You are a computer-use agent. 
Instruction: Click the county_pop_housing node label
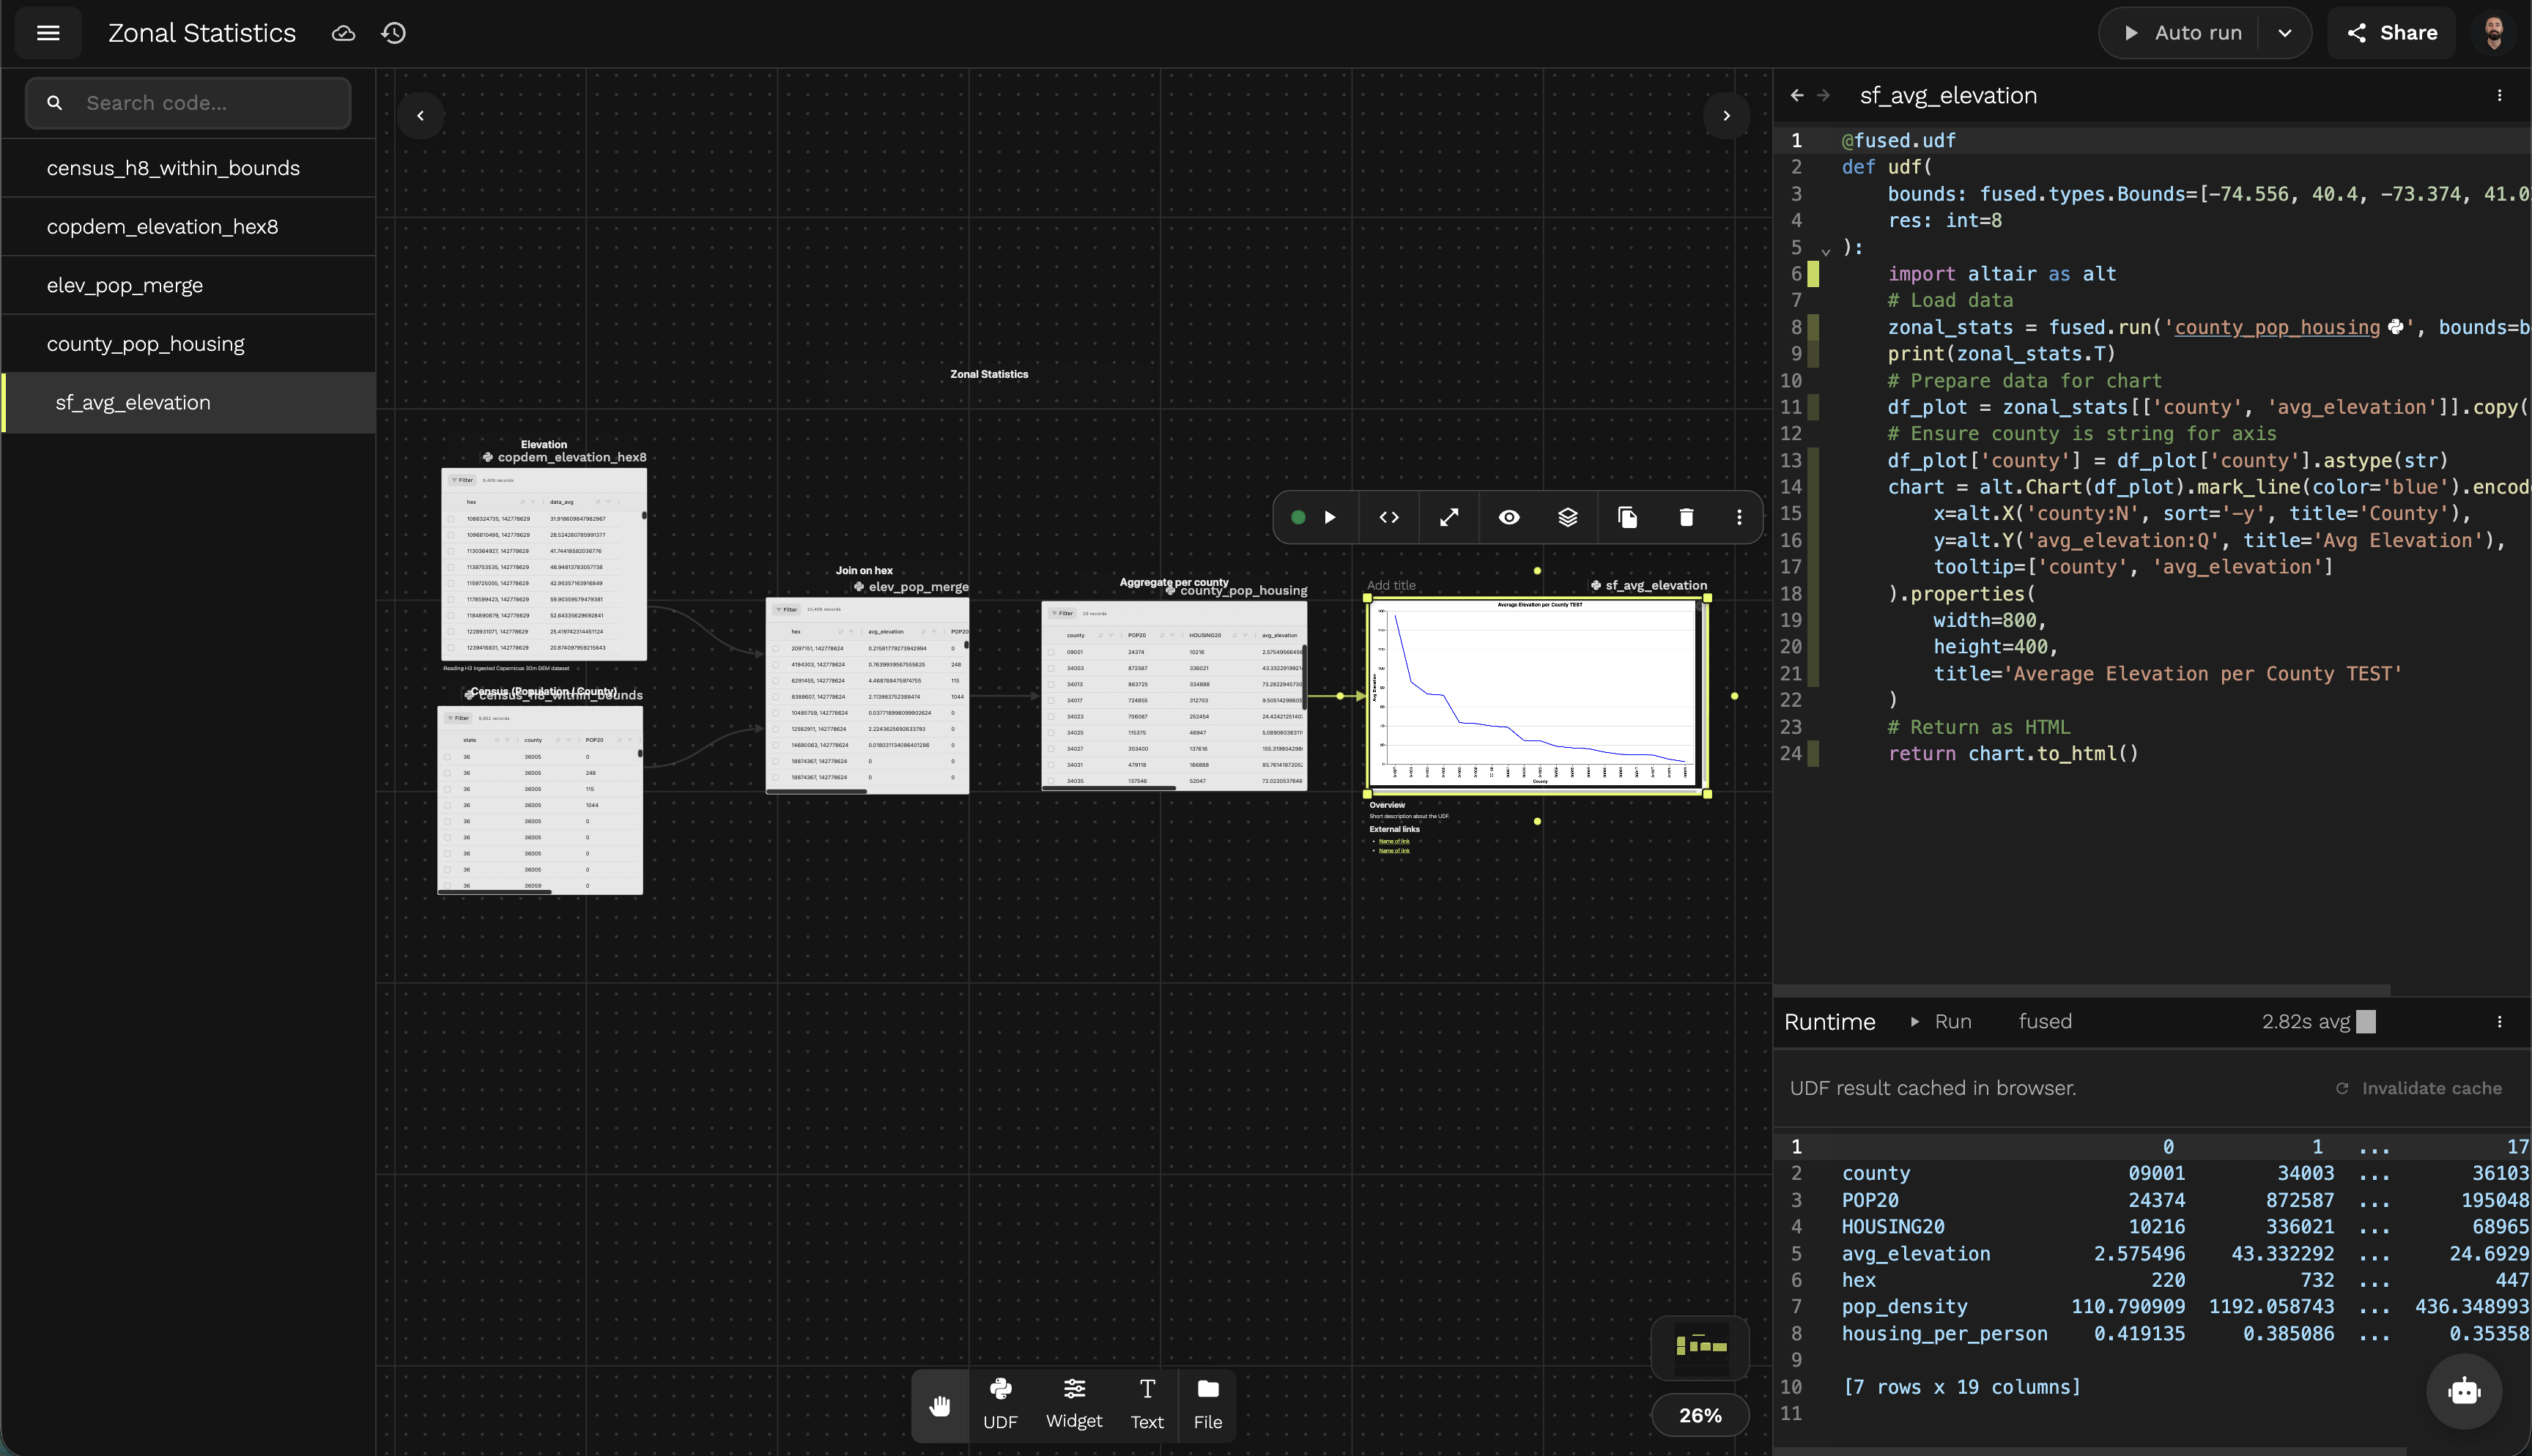click(1243, 590)
